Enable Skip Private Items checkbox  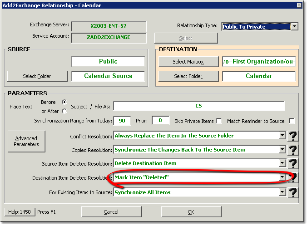coord(219,121)
